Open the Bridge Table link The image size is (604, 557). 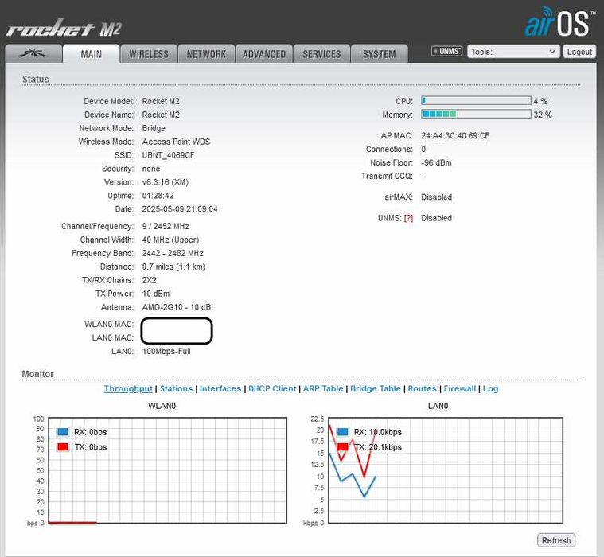point(375,388)
